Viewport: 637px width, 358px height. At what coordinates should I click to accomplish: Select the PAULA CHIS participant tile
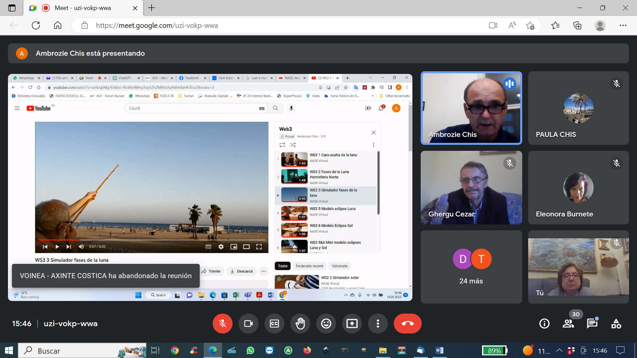pyautogui.click(x=578, y=108)
